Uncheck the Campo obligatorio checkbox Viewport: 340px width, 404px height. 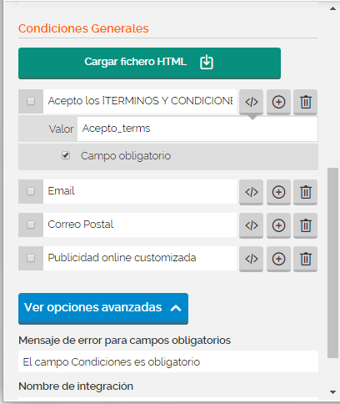[66, 155]
